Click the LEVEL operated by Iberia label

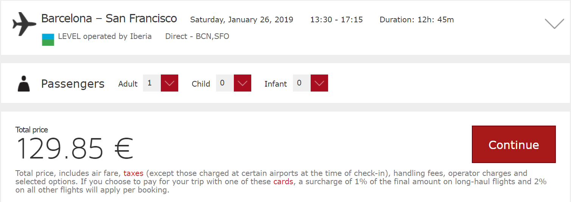click(105, 36)
